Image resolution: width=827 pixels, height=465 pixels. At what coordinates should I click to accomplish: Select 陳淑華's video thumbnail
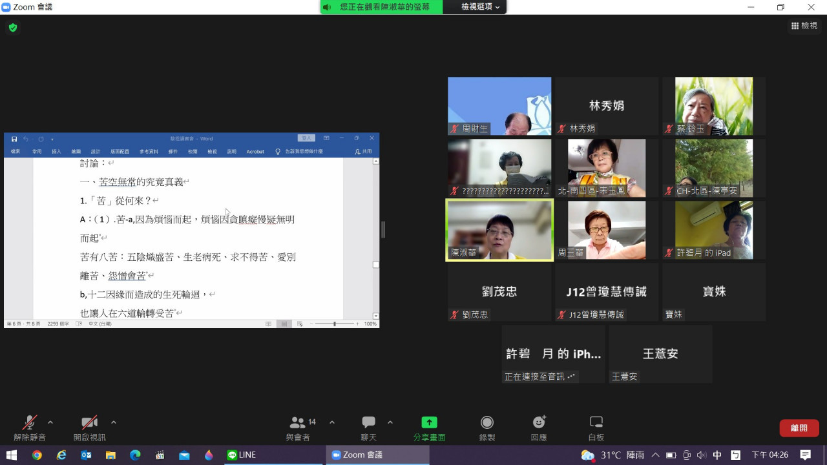pyautogui.click(x=499, y=230)
